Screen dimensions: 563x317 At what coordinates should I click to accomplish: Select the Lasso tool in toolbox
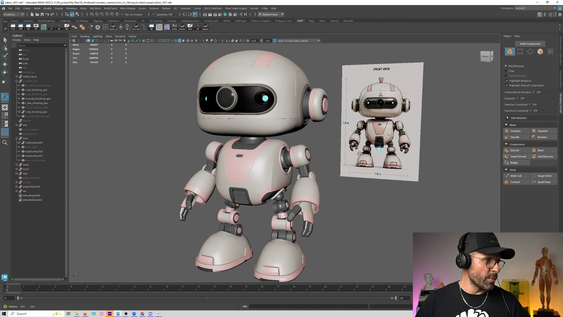tap(5, 48)
